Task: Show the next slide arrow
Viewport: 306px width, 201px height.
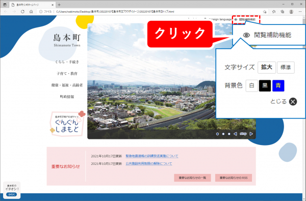Action: pyautogui.click(x=251, y=134)
